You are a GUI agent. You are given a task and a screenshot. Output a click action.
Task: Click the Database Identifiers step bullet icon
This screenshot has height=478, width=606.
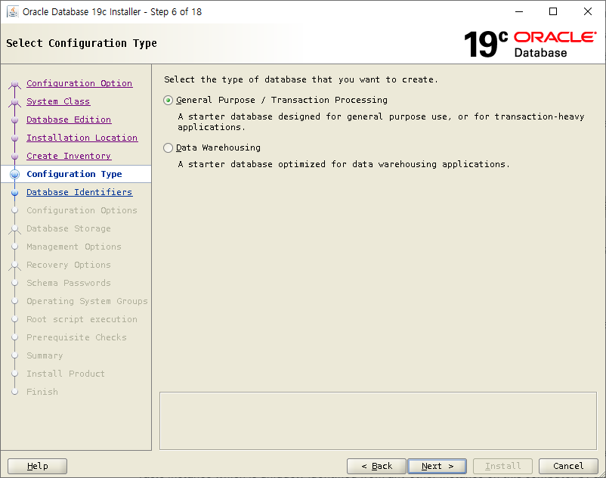coord(14,192)
